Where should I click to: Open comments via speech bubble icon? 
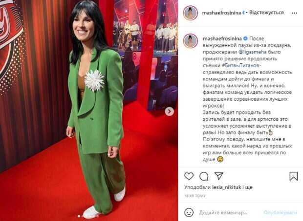[x=204, y=176]
